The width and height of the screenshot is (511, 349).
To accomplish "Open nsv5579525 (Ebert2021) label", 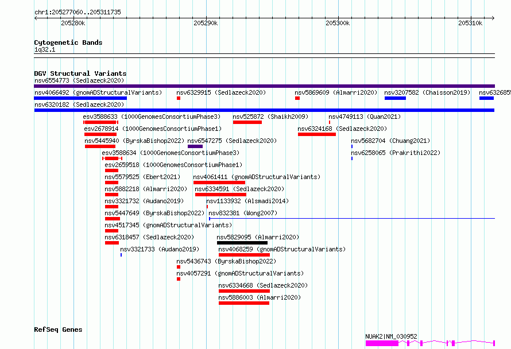I will coord(142,177).
